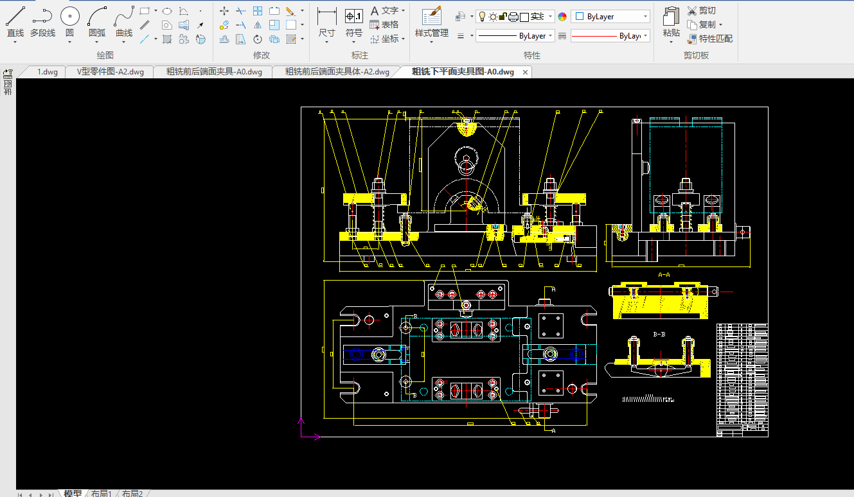
Task: Toggle the layer lock padlock icon
Action: pos(503,17)
